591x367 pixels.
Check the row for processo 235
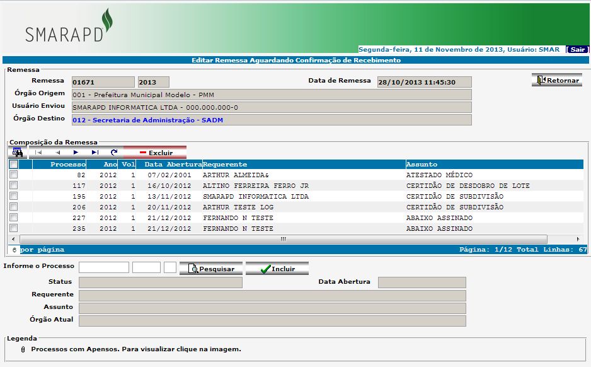[14, 228]
